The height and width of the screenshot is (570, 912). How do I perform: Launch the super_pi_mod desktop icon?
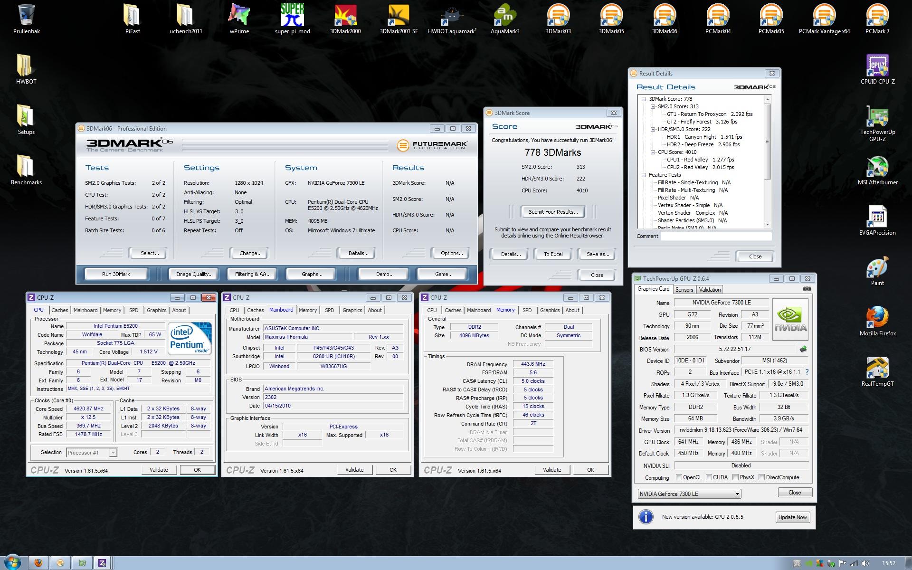292,19
